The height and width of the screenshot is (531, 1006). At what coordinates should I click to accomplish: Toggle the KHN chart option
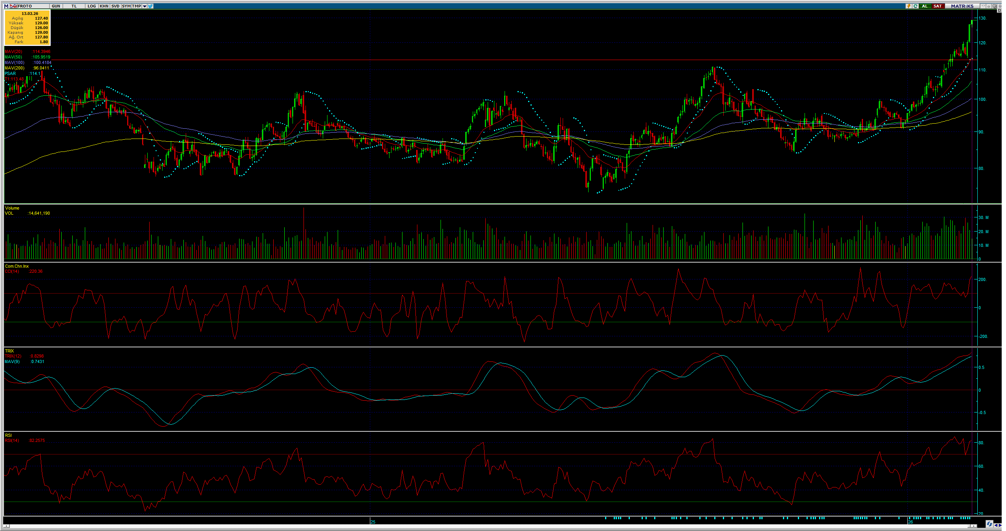pyautogui.click(x=104, y=6)
